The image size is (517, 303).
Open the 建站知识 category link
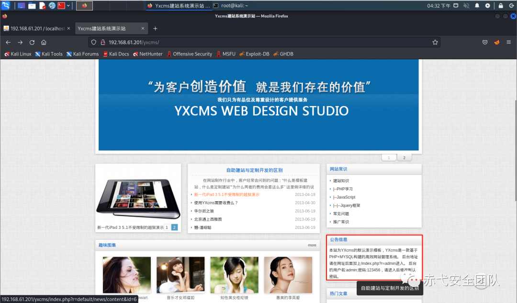tap(341, 181)
